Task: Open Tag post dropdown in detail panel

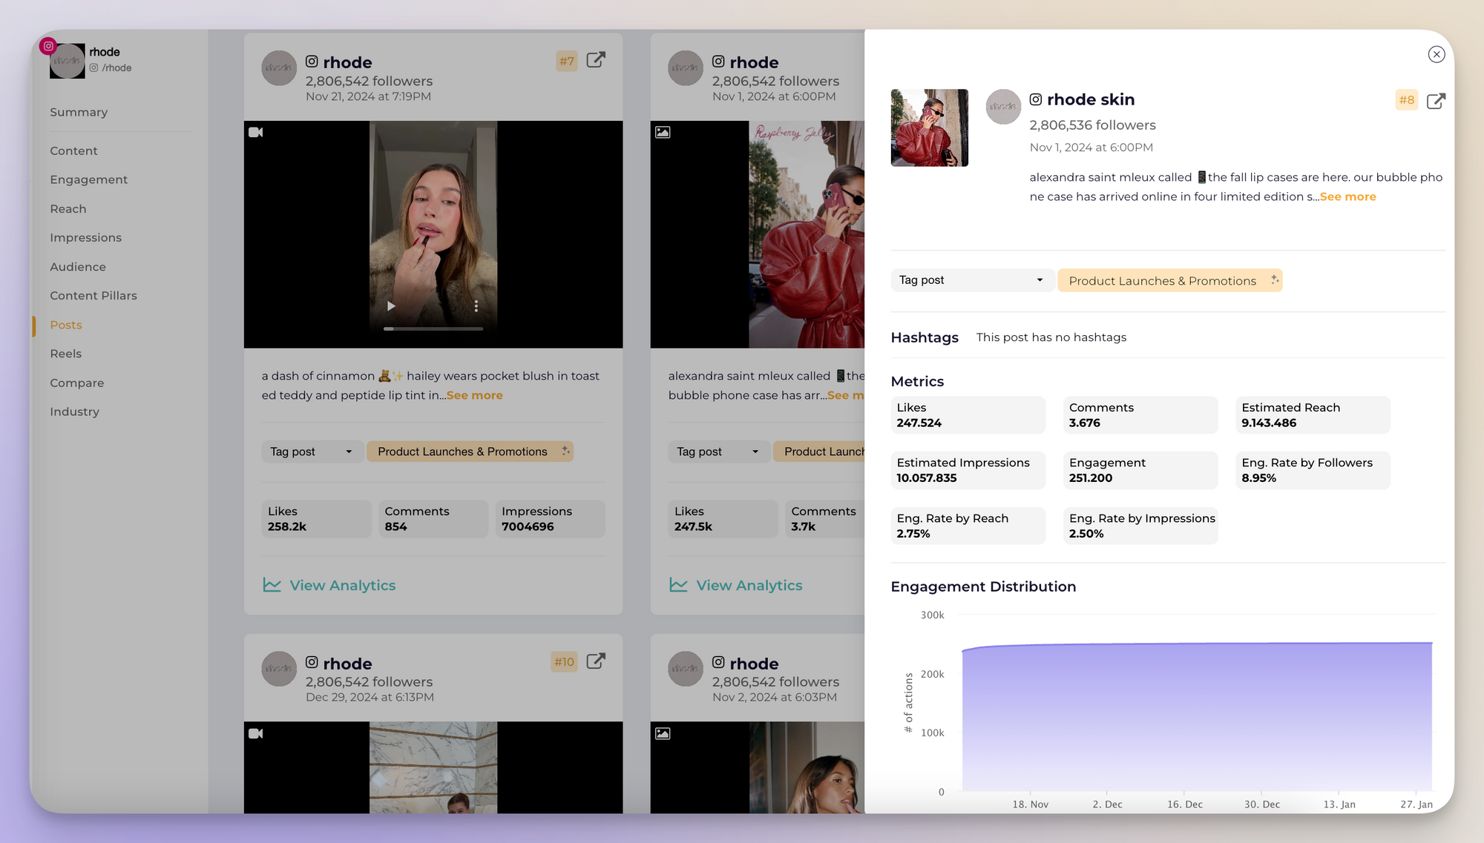Action: click(x=972, y=280)
